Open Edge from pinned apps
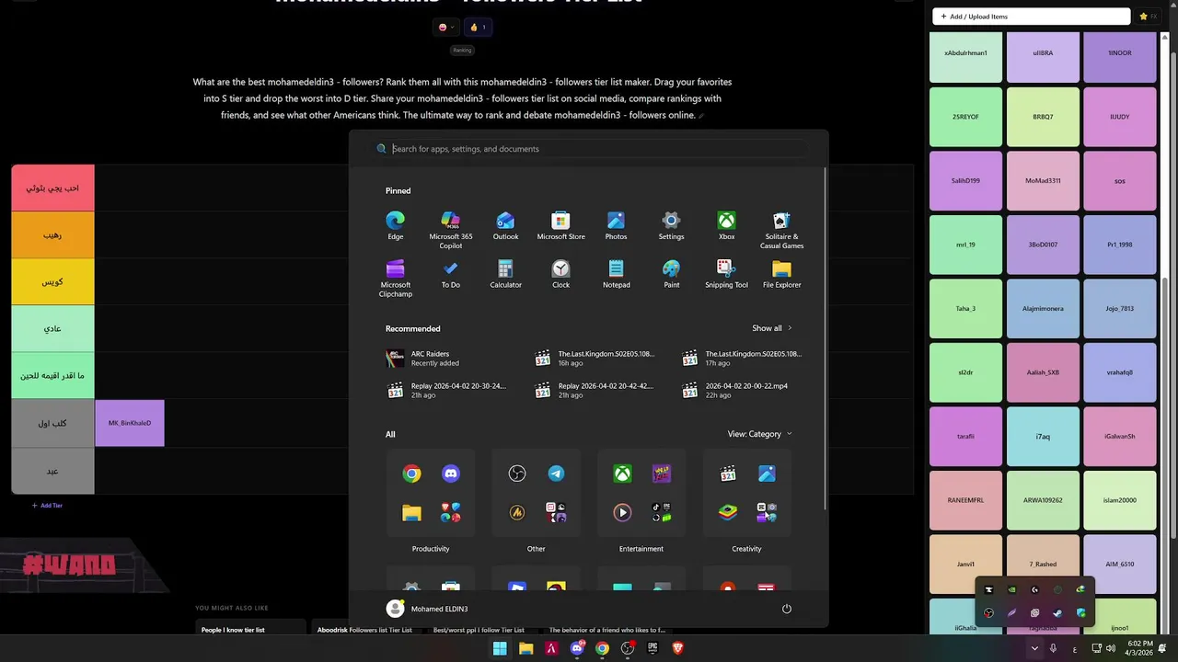Viewport: 1178px width, 662px height. pyautogui.click(x=395, y=226)
